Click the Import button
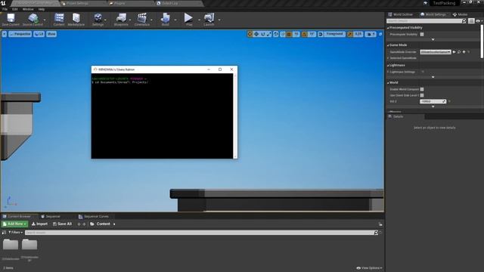Viewport: 484px width, 272px height. click(x=39, y=224)
